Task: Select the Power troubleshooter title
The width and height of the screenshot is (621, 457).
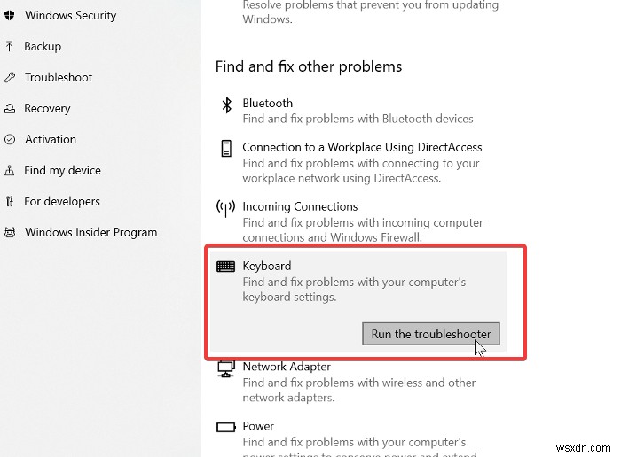Action: (x=258, y=426)
